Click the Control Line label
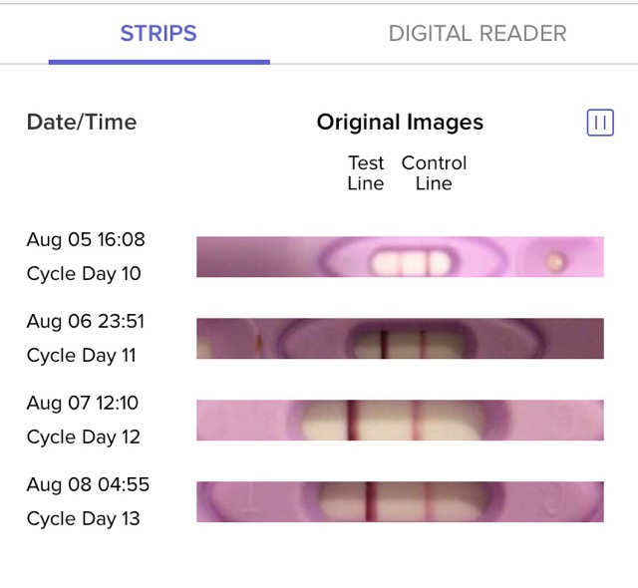 coord(434,173)
